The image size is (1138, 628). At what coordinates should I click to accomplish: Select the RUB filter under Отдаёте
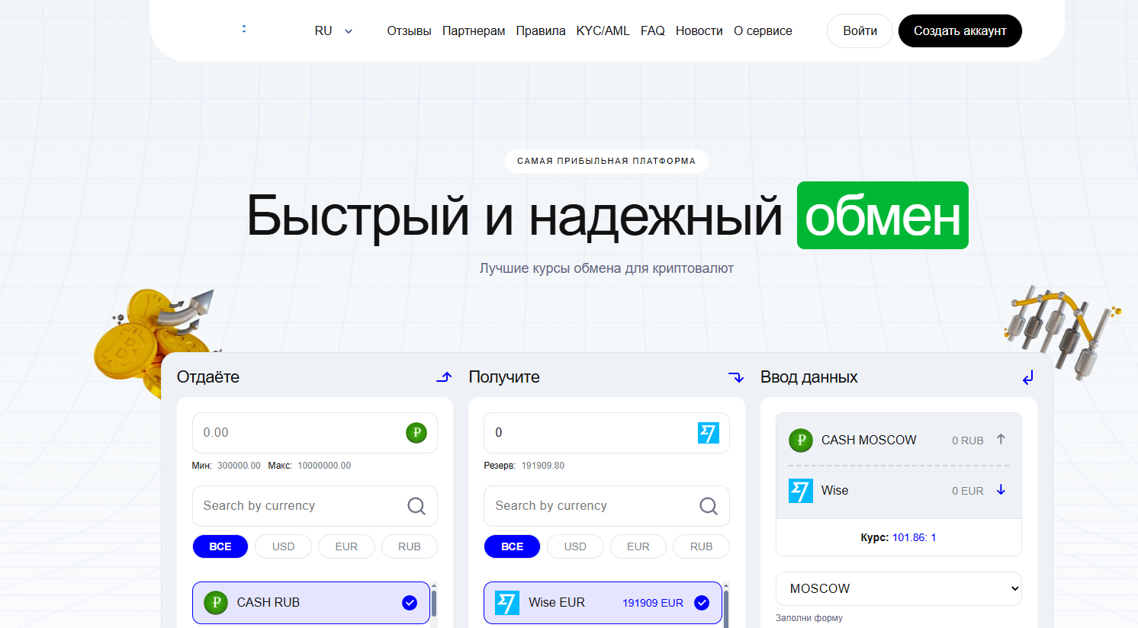click(x=410, y=546)
